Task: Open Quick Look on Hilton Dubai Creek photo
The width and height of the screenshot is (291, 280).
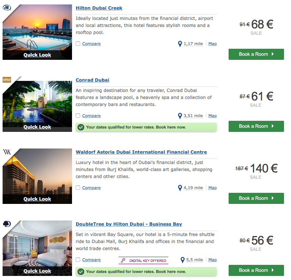Action: (x=37, y=55)
